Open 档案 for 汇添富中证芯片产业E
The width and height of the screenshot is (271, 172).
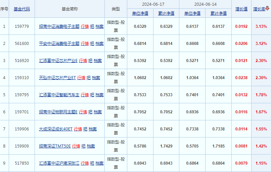coord(98,61)
